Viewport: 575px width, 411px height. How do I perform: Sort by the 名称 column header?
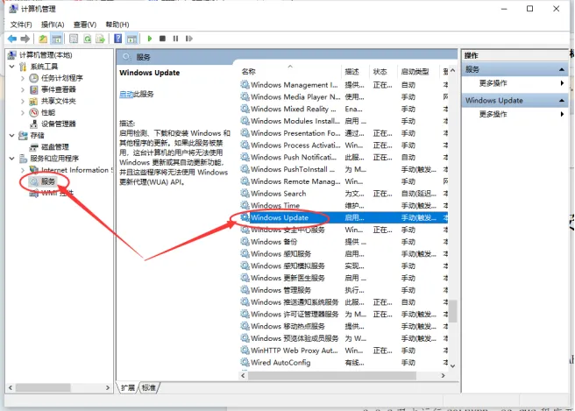(x=249, y=72)
